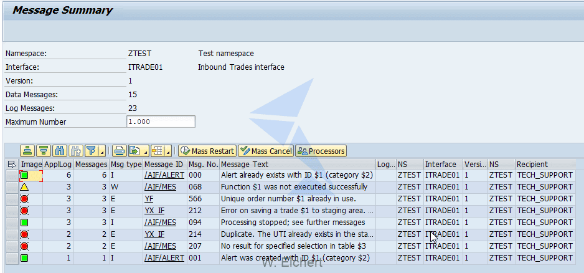Click the Messages column header
Screen dimensions: 584x273
click(92, 164)
